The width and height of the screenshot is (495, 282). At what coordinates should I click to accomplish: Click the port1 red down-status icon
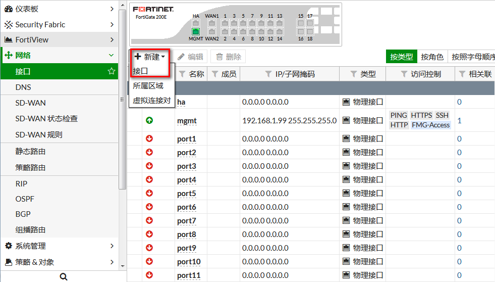point(149,138)
